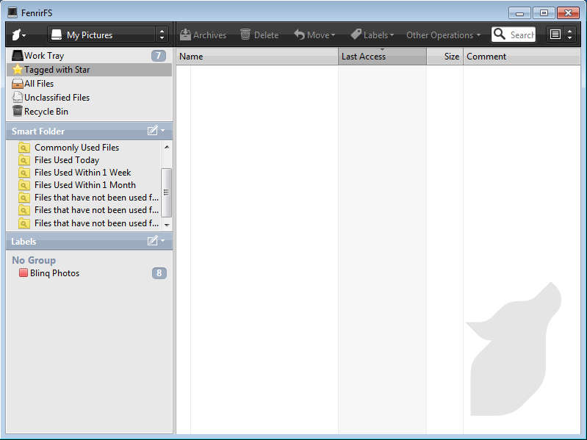Select Files Used Within 1 Month

point(85,185)
